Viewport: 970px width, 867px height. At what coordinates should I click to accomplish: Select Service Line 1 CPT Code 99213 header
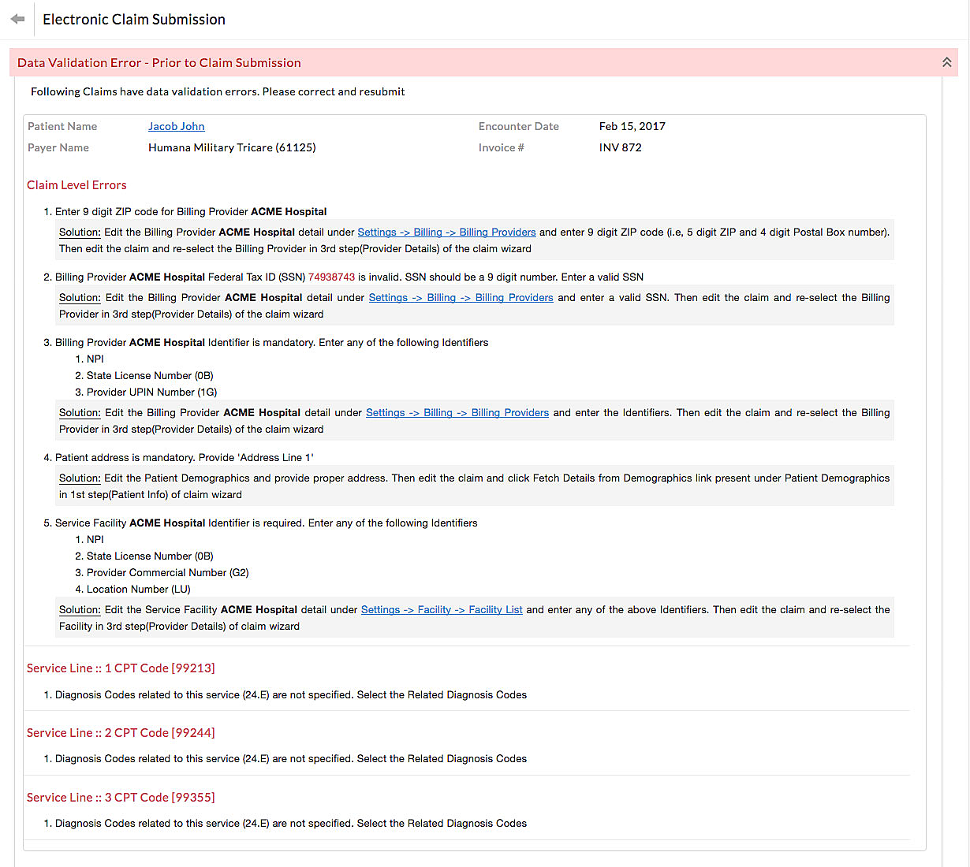pyautogui.click(x=121, y=668)
